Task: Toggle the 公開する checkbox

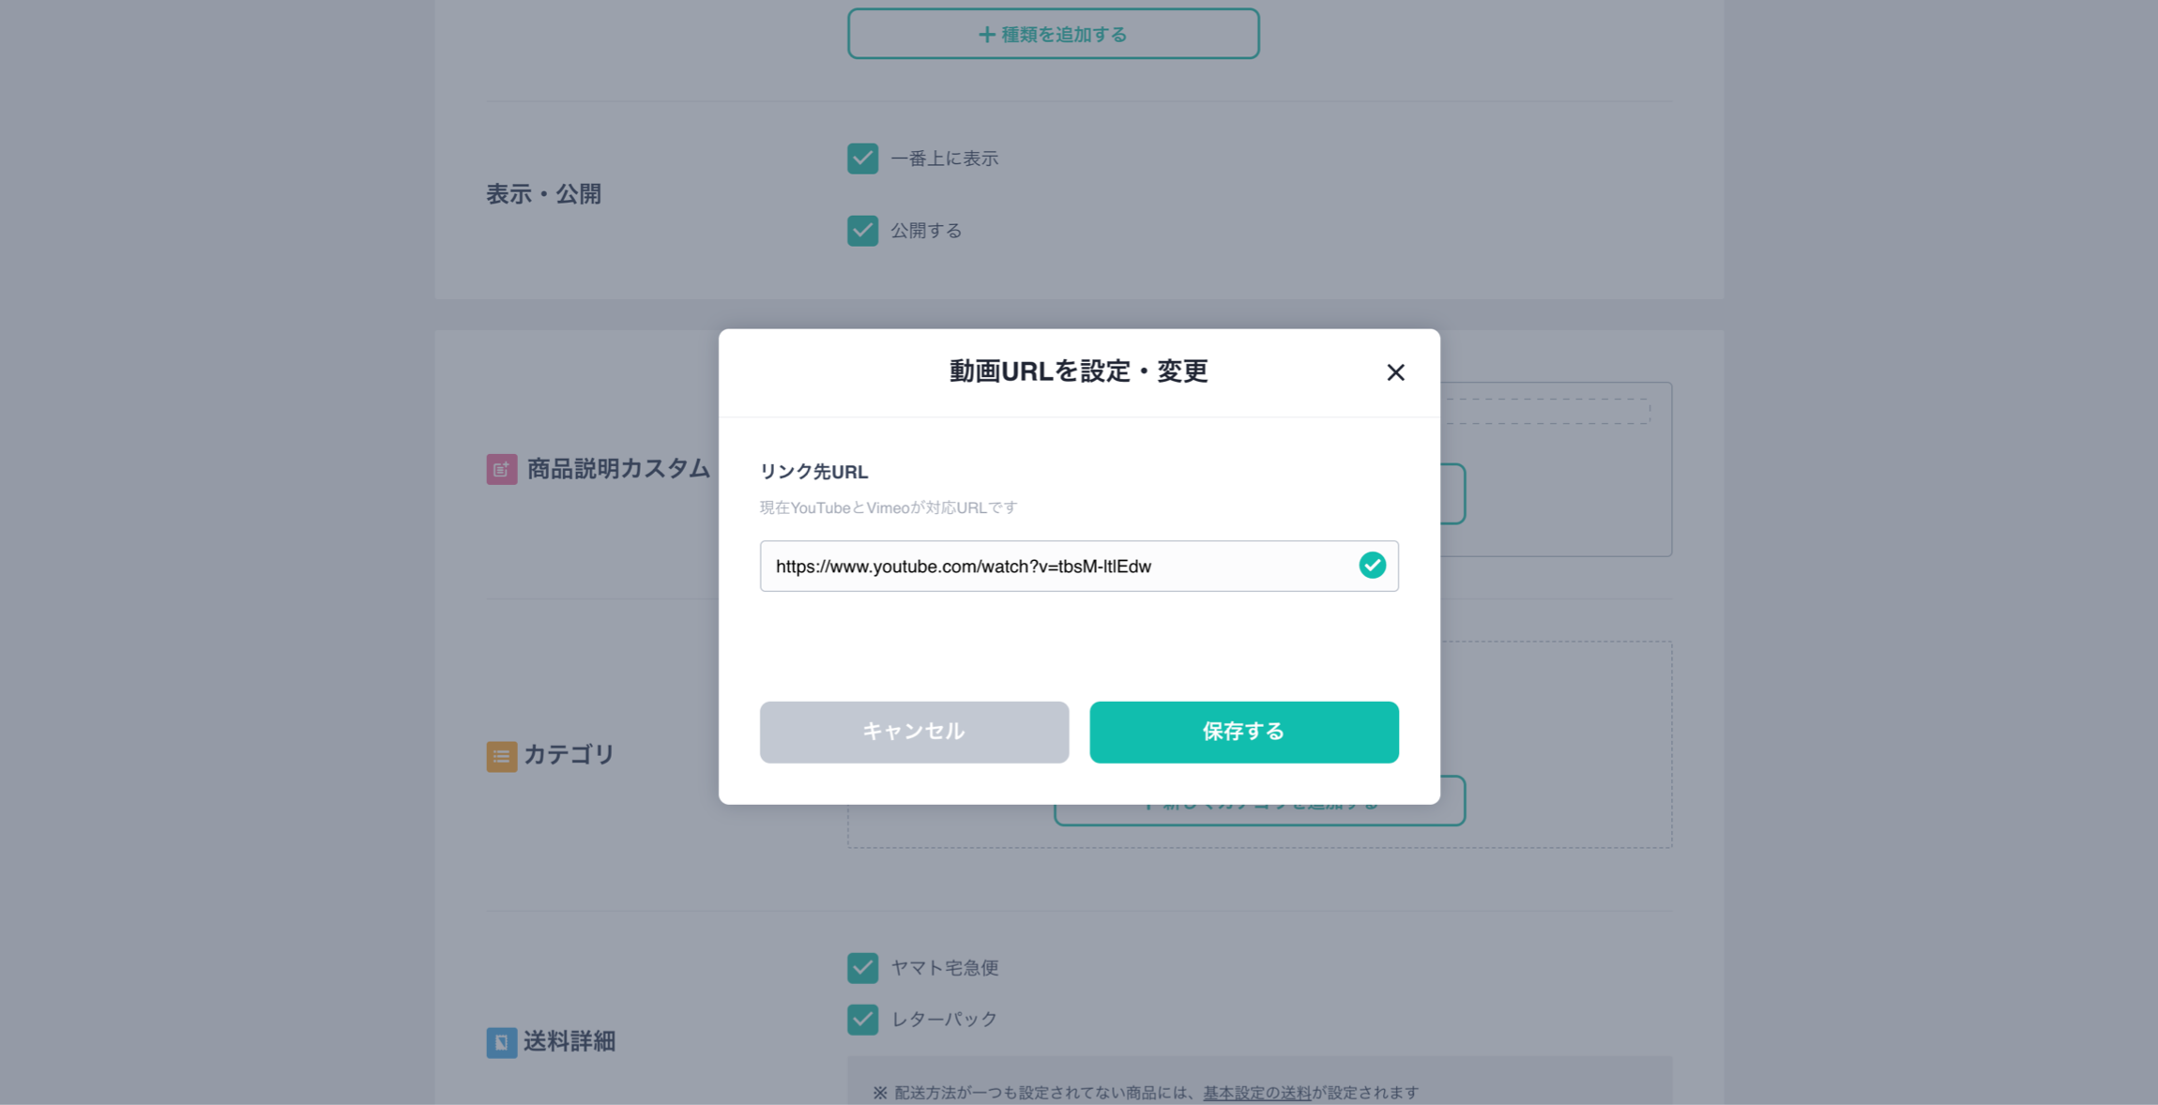Action: (x=862, y=231)
